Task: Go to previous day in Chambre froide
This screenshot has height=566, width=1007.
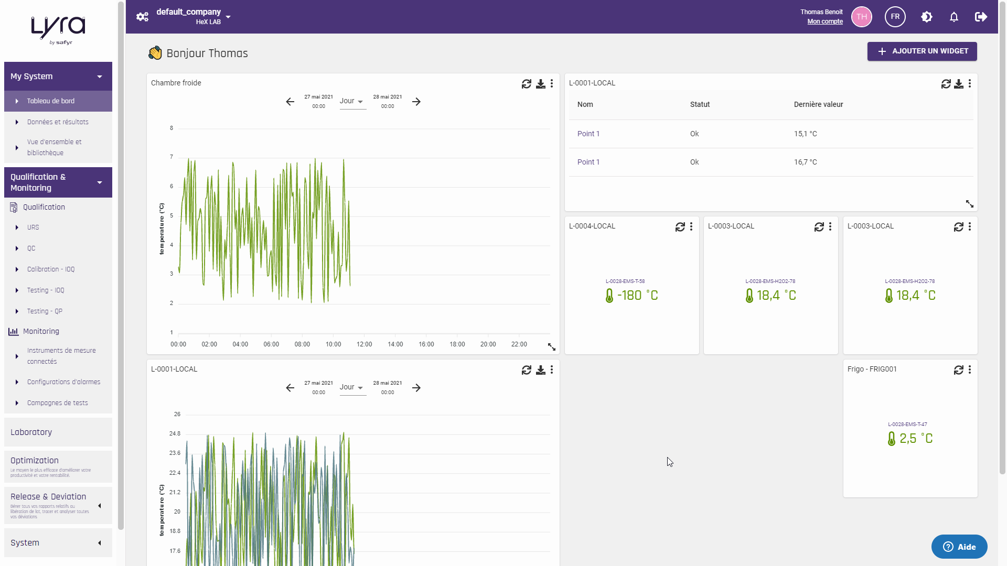Action: click(x=290, y=102)
